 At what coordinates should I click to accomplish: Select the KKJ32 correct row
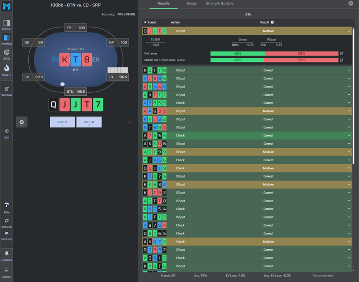247,119
